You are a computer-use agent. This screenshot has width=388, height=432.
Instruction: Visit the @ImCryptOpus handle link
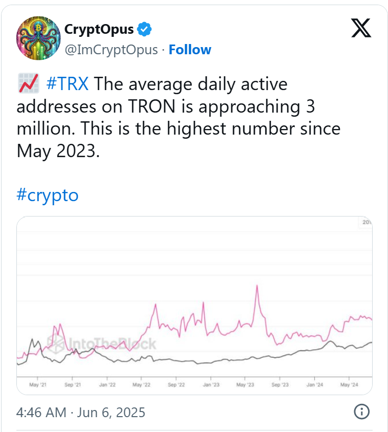(x=111, y=50)
